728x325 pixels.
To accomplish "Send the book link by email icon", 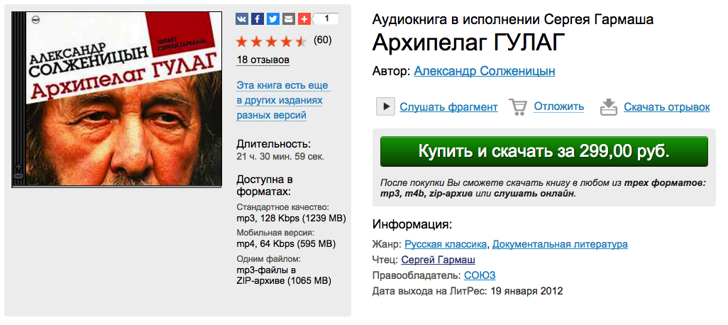I will (288, 19).
